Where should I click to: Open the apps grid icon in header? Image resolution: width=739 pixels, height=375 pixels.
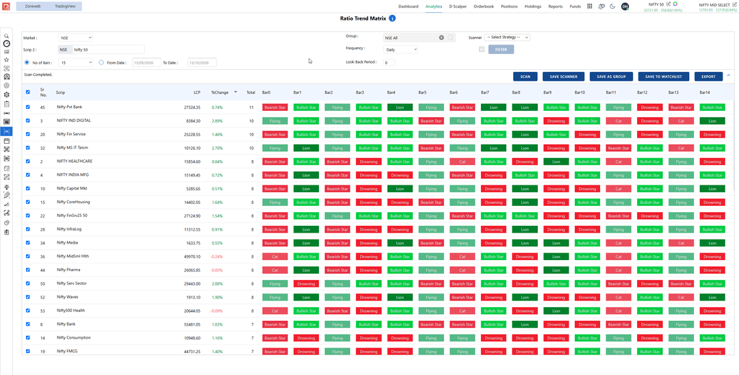[590, 6]
